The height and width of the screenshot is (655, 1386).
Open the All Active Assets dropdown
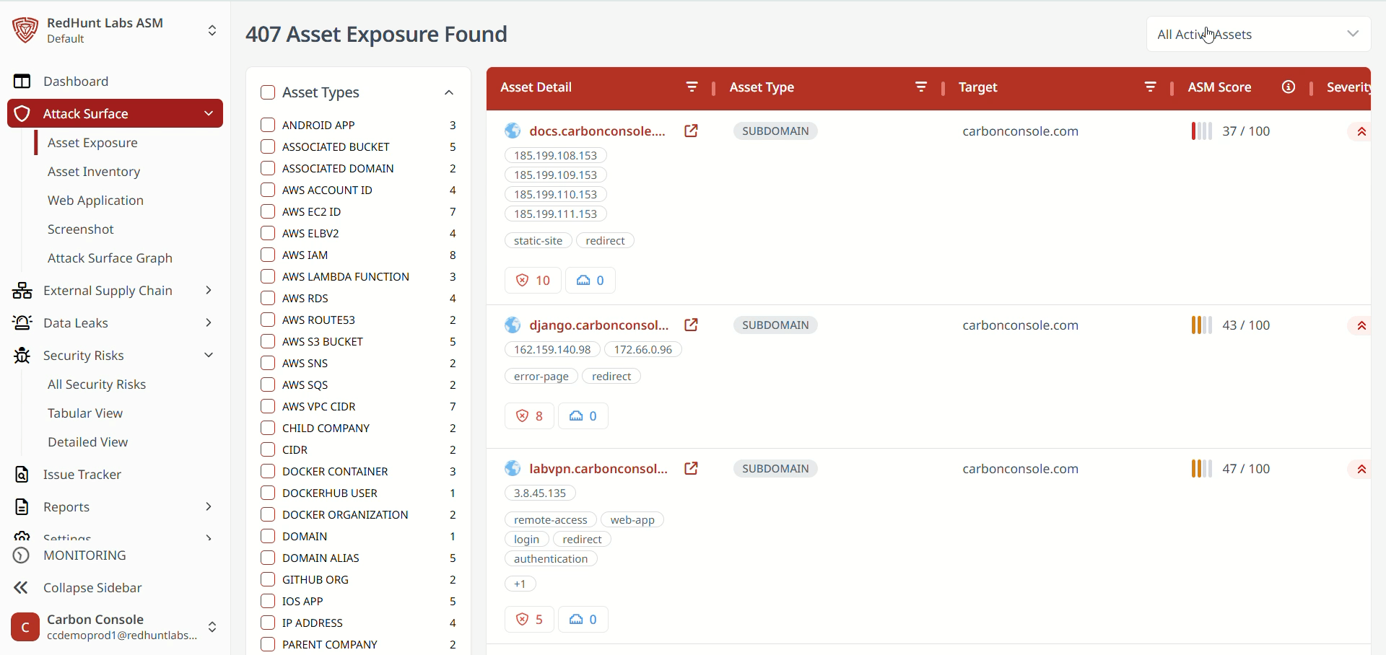click(1258, 34)
